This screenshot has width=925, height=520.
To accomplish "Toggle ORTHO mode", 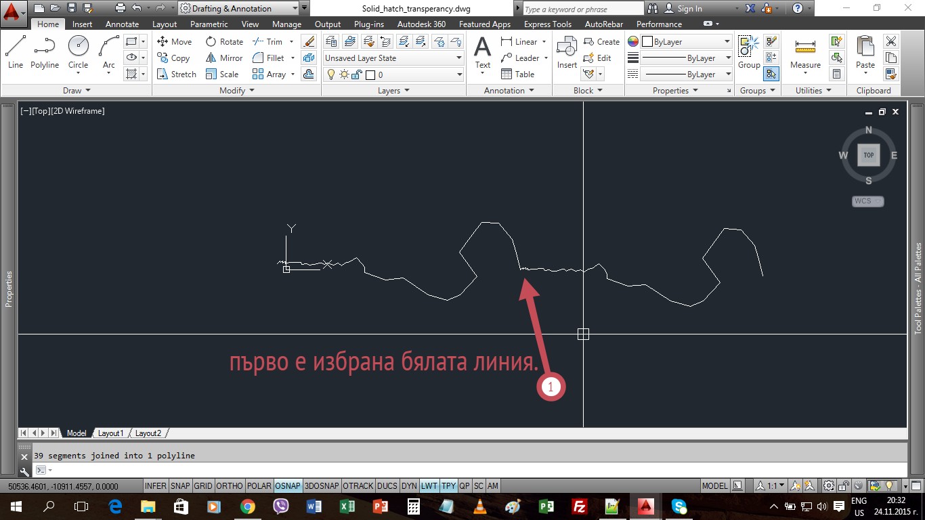I will coord(230,486).
